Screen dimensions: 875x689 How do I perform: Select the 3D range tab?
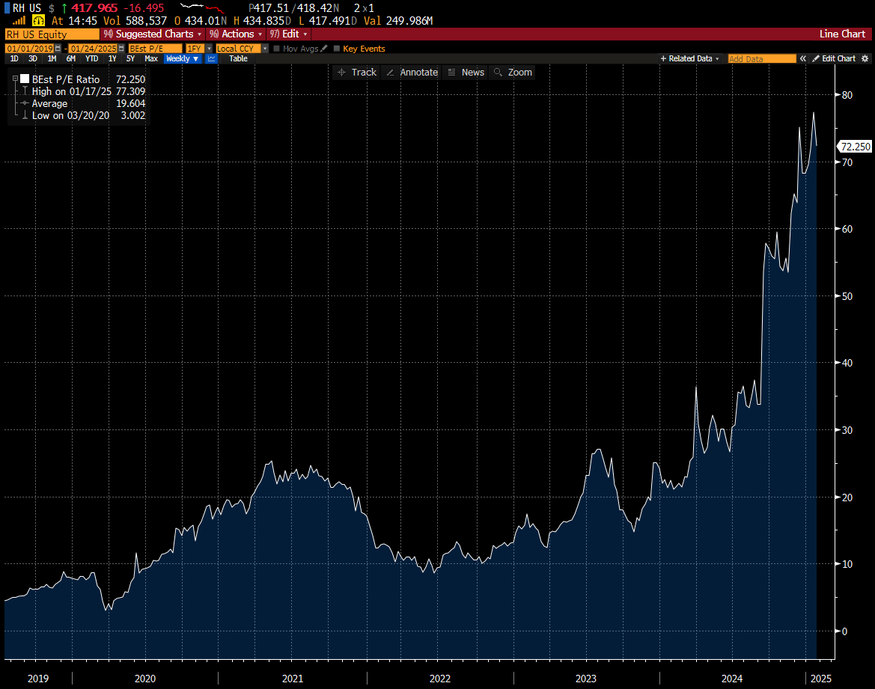coord(33,58)
